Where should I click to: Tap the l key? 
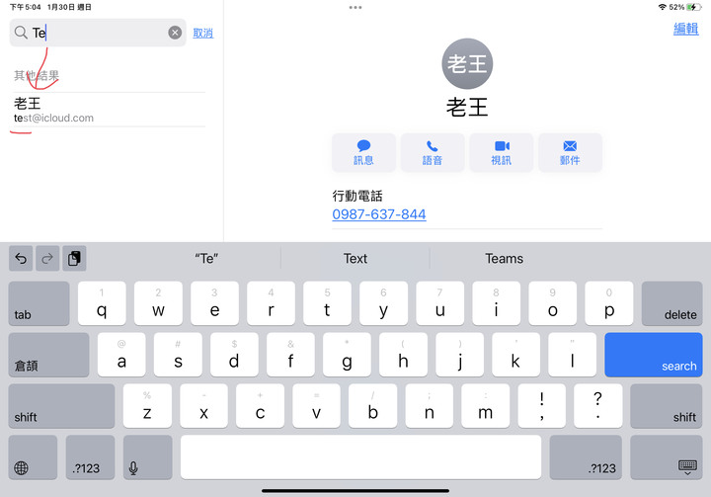[572, 355]
